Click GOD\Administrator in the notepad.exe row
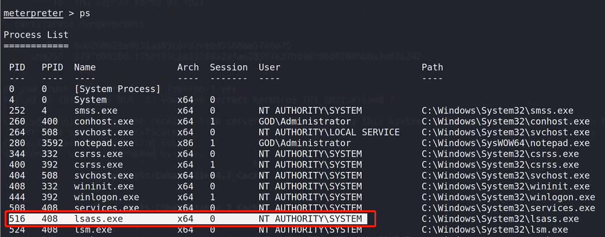 (305, 143)
